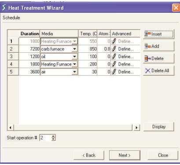Click the Advanced column header

125,34
